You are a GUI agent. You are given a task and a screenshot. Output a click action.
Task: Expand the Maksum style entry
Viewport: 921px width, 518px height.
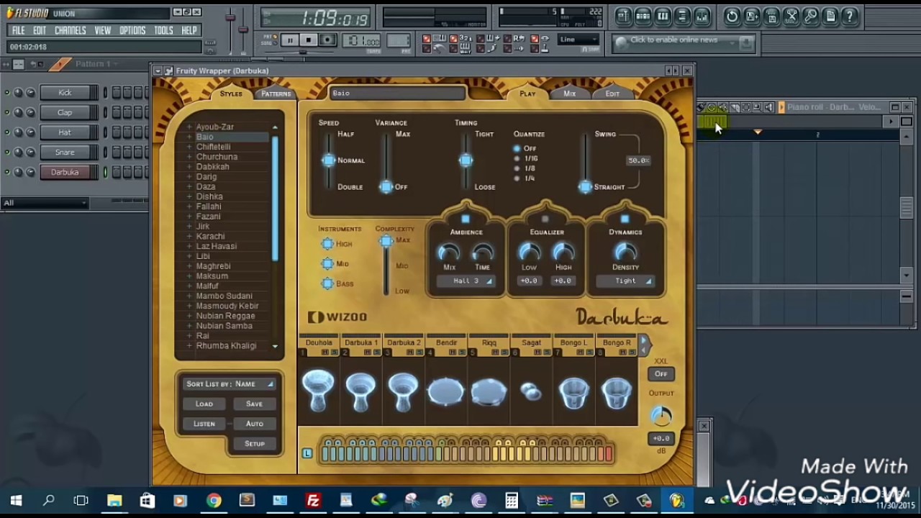189,276
